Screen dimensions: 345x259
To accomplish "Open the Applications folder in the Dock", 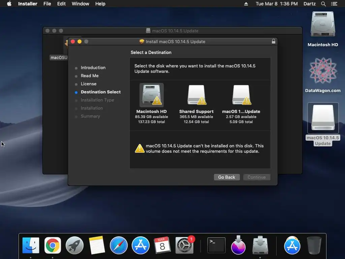I will tap(292, 245).
